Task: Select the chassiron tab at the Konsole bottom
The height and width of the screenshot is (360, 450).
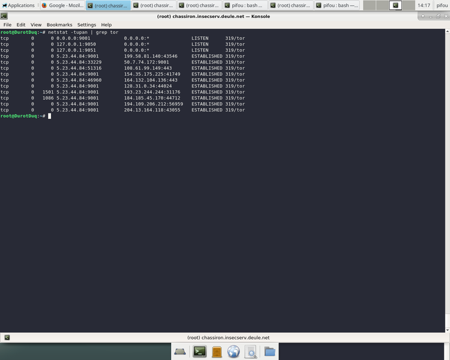Action: [228, 338]
